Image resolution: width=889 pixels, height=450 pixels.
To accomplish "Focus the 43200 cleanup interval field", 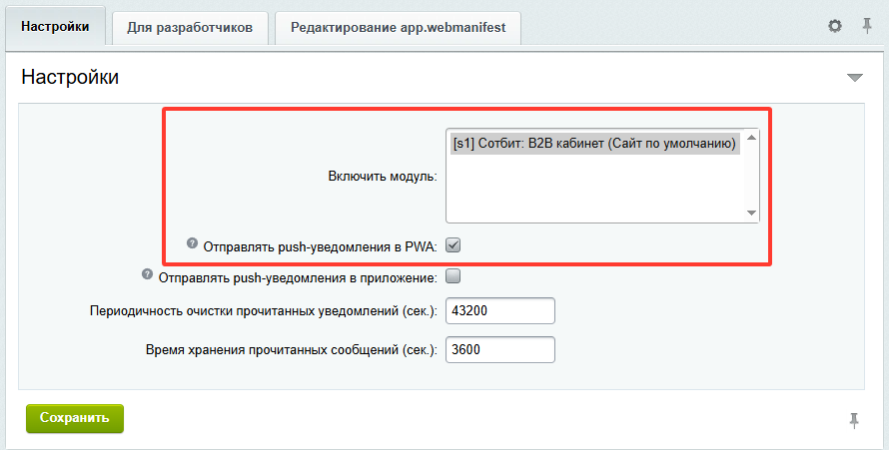I will 500,310.
